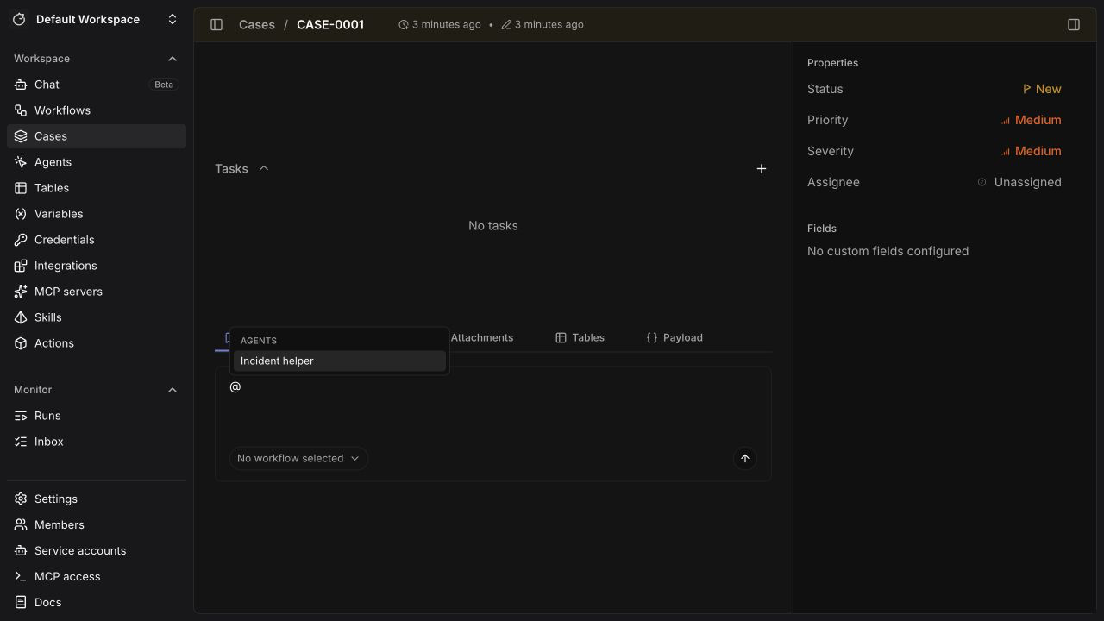Click the CASE-0001 breadcrumb title

click(x=330, y=24)
